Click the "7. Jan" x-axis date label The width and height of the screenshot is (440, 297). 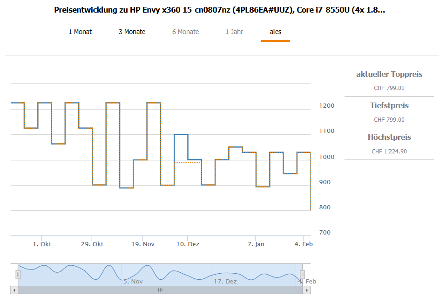(256, 244)
